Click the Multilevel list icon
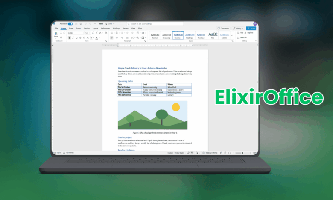Screen dimensions: 333x200 [x=122, y=33]
